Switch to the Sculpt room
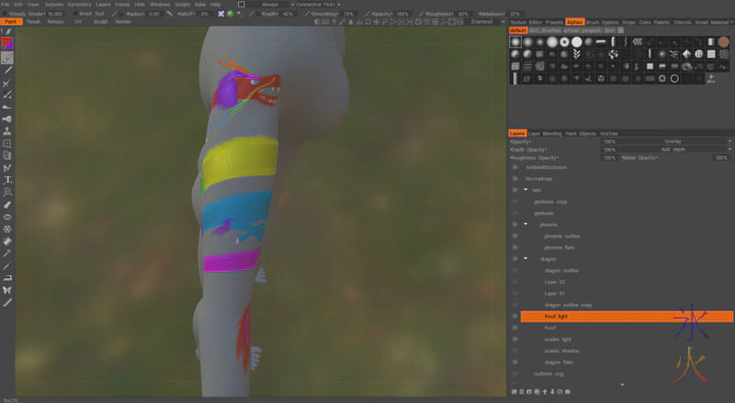735x403 pixels. tap(100, 21)
